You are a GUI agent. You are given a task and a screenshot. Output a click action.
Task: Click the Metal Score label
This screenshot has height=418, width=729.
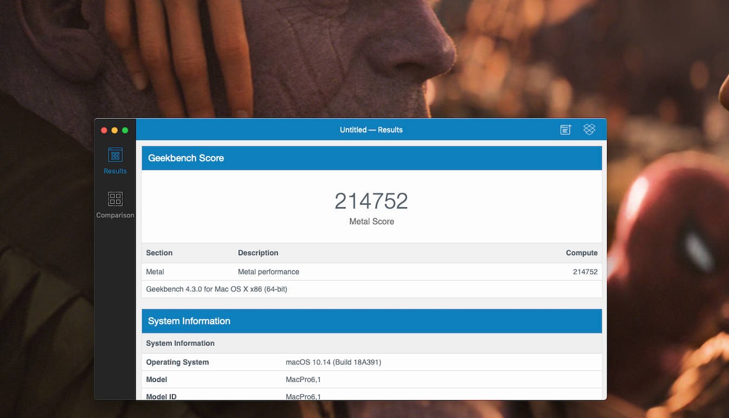tap(372, 221)
